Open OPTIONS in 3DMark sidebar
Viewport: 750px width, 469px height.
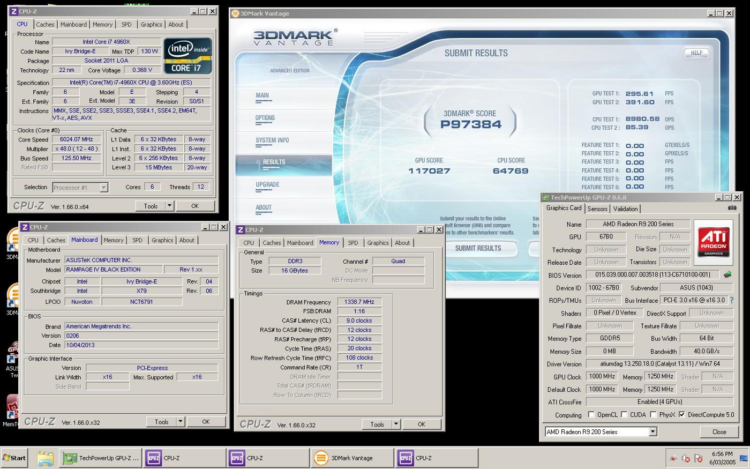click(265, 118)
